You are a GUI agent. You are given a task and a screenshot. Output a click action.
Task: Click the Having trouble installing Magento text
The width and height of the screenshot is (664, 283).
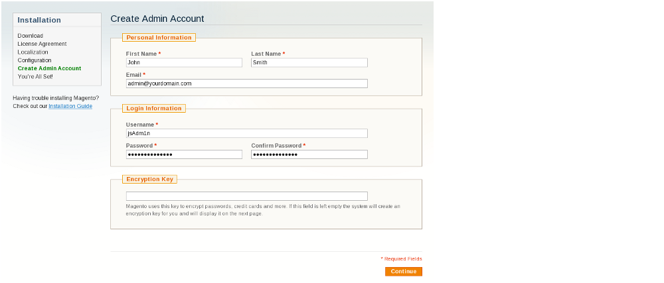coord(56,98)
